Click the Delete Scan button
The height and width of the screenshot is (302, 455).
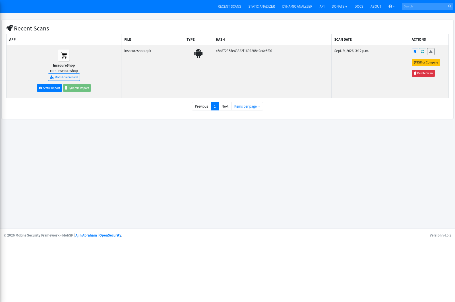pos(423,73)
